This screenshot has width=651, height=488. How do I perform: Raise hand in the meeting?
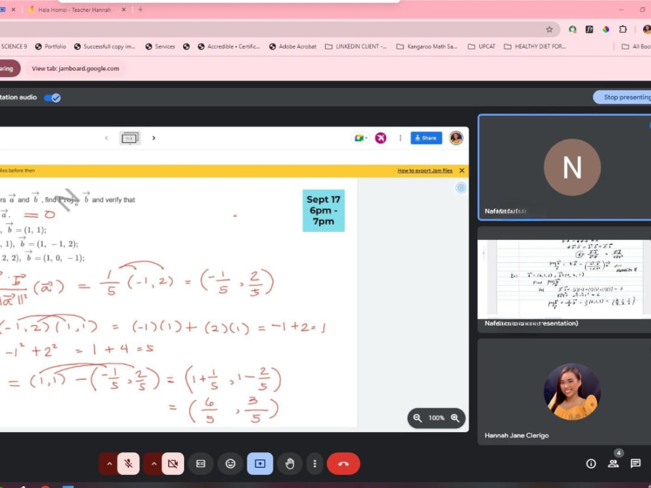(290, 463)
